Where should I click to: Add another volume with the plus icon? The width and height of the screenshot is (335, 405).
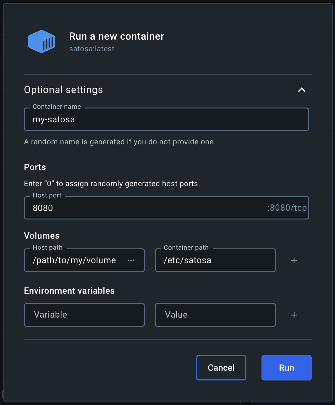point(294,260)
